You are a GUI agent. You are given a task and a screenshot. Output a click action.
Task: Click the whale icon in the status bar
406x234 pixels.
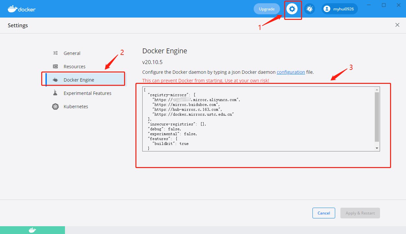(x=32, y=229)
